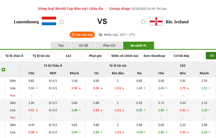Viewport: 216px width, 138px height.
Task: Show Điểm số chính xác odds
Action: point(125,56)
